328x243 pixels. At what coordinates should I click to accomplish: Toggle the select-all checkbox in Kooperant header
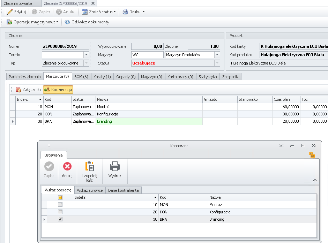(60, 197)
